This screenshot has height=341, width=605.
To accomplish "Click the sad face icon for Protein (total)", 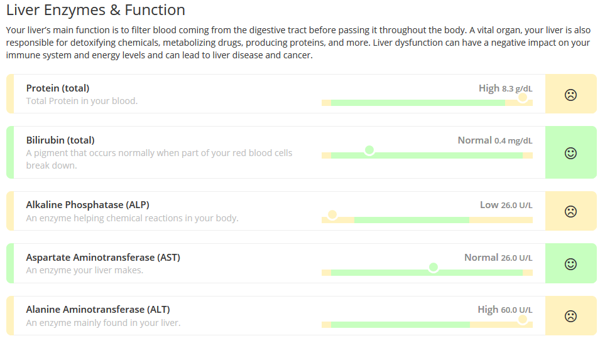I will [570, 95].
